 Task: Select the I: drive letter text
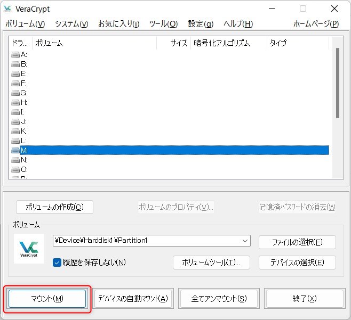pos(22,112)
